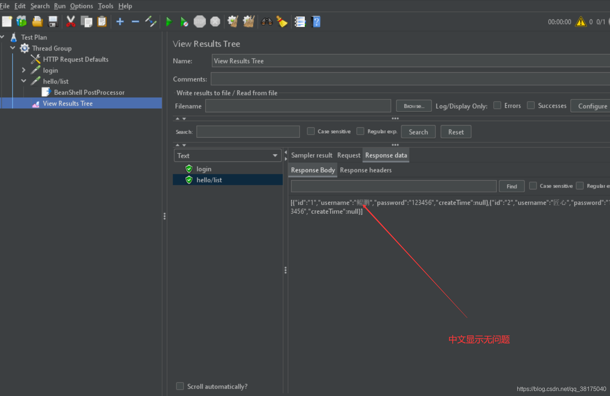Save the test plan with the floppy icon
This screenshot has height=396, width=610.
tap(53, 22)
